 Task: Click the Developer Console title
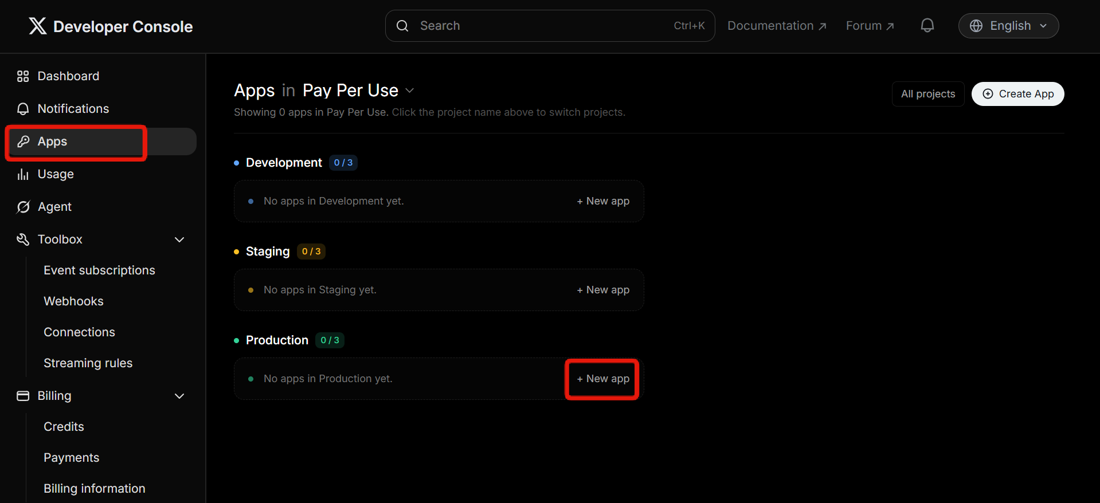123,26
